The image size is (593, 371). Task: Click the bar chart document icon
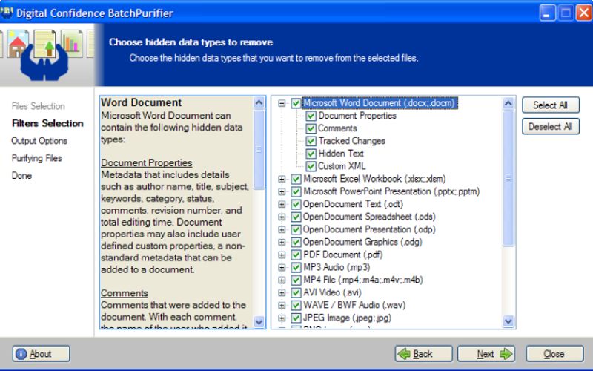click(72, 44)
